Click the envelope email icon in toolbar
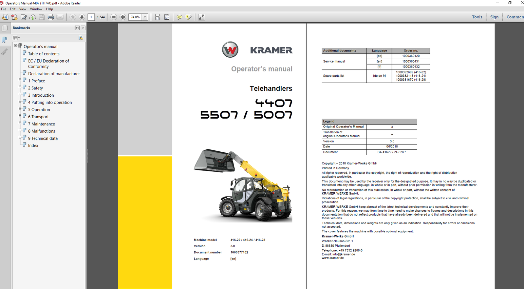The width and height of the screenshot is (524, 289). click(60, 17)
